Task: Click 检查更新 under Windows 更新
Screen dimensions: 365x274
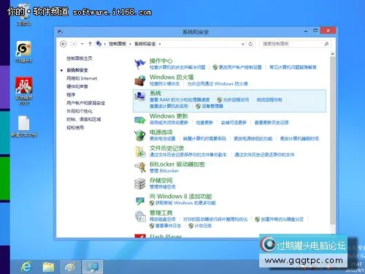Action: [204, 123]
